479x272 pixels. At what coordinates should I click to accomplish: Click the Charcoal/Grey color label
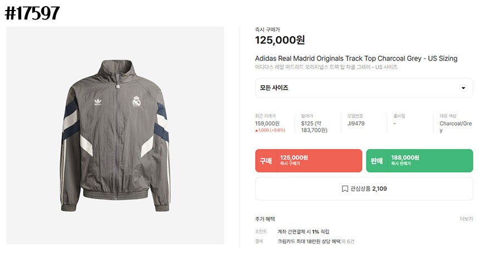(456, 127)
